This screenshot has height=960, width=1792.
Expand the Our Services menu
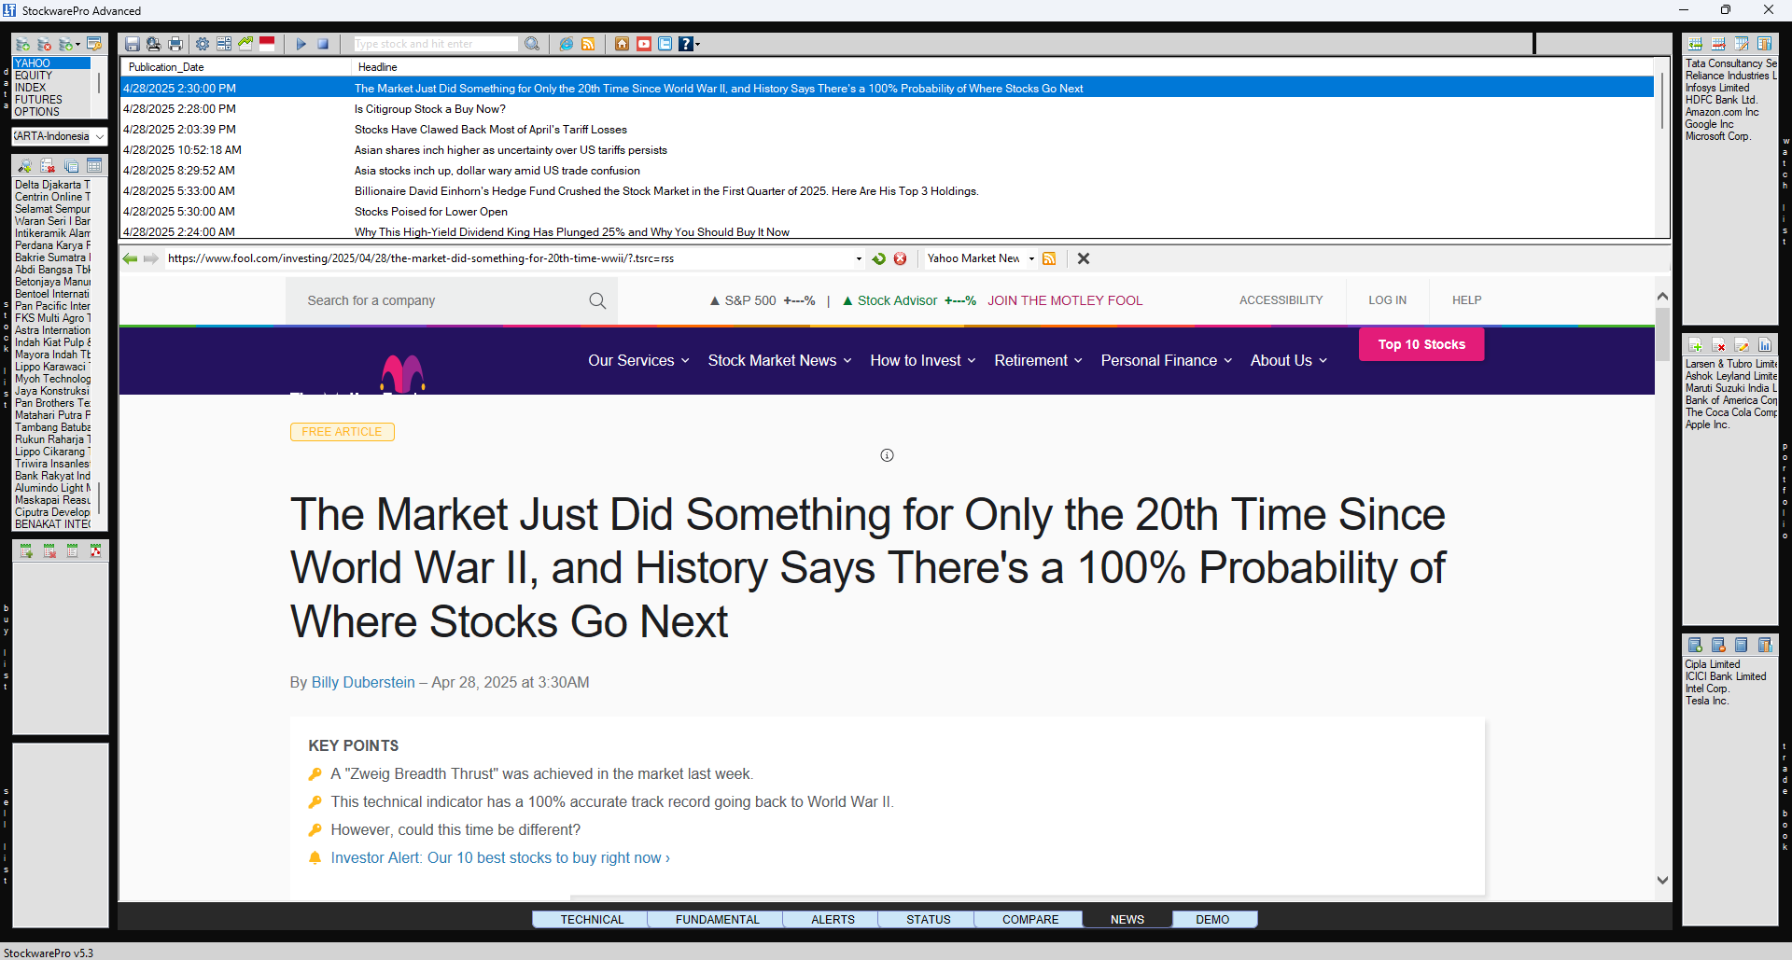tap(638, 360)
